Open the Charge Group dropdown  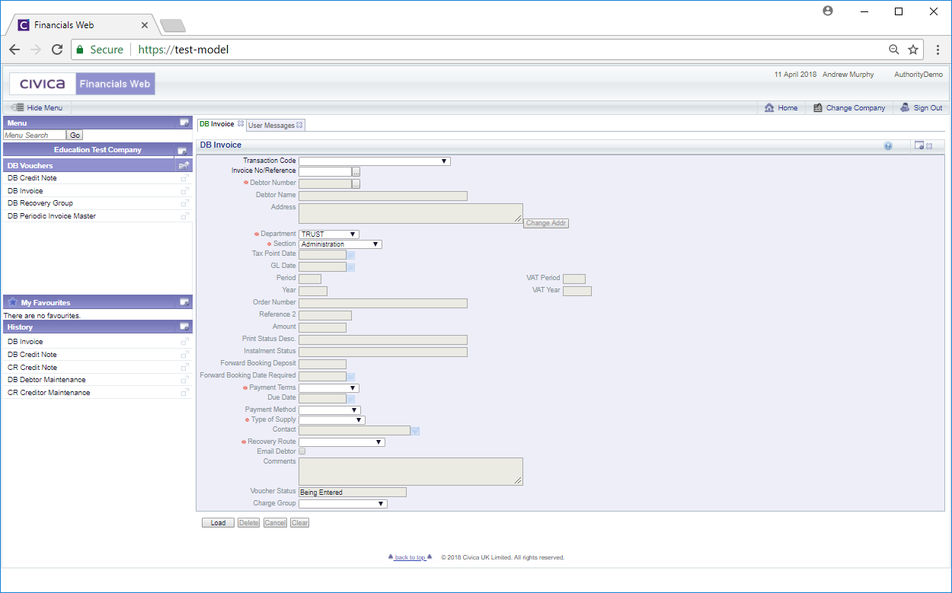pyautogui.click(x=343, y=504)
